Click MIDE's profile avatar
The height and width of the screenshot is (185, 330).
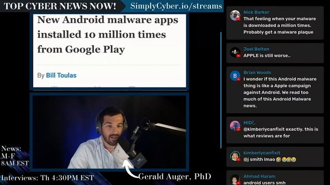(235, 126)
